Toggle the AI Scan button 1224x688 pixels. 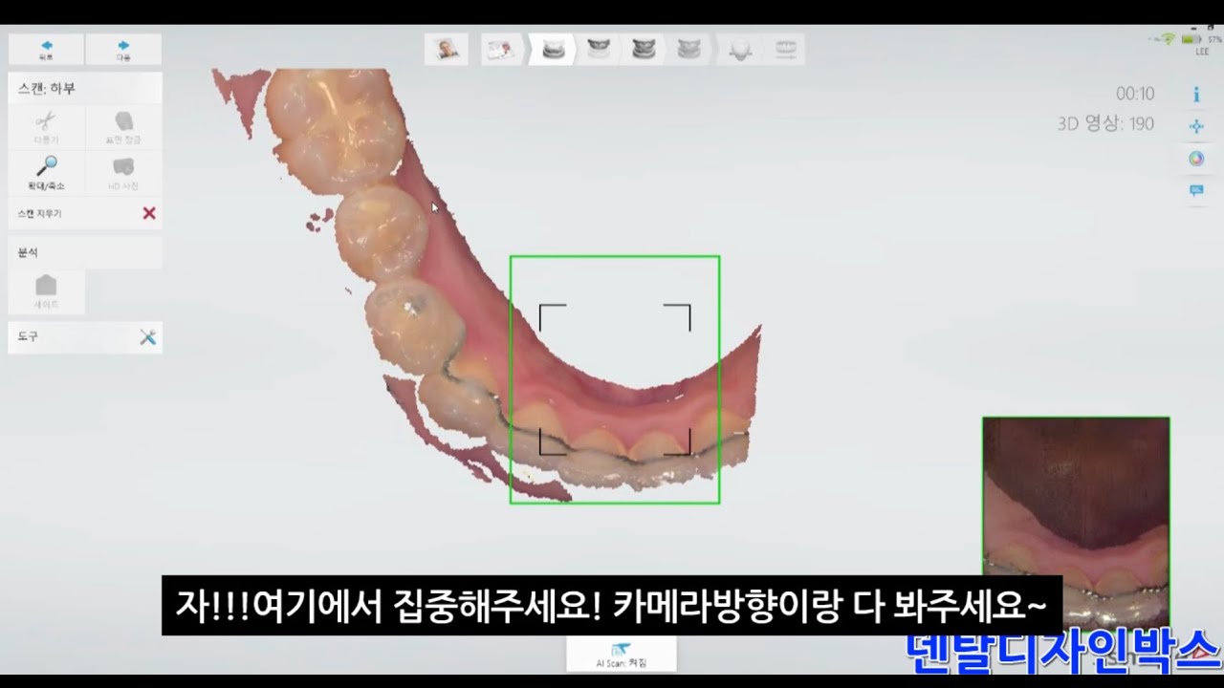pyautogui.click(x=622, y=654)
